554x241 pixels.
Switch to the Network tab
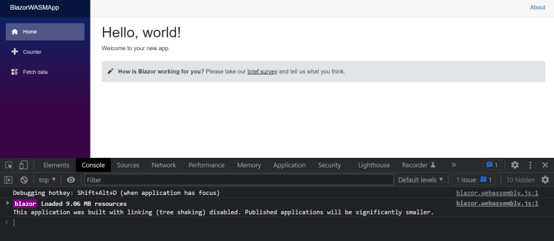164,165
